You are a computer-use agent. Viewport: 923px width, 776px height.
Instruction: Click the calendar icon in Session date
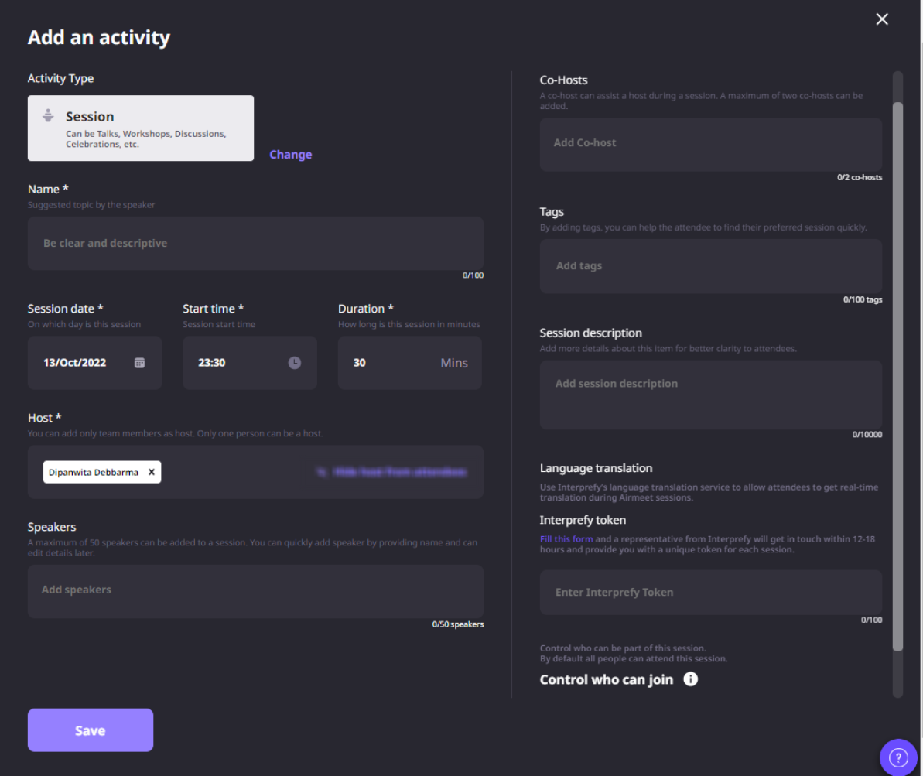[139, 362]
